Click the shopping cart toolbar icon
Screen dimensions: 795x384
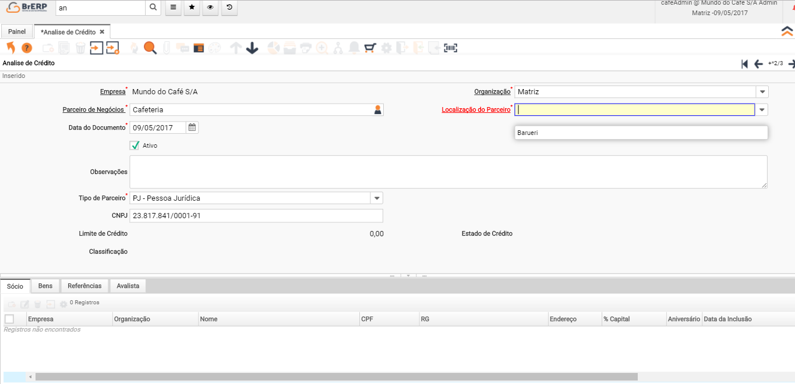(370, 48)
